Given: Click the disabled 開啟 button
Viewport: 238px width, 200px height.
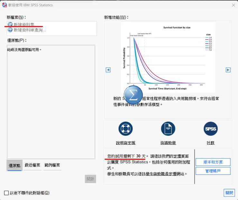Looking at the screenshot, I should click(x=90, y=179).
